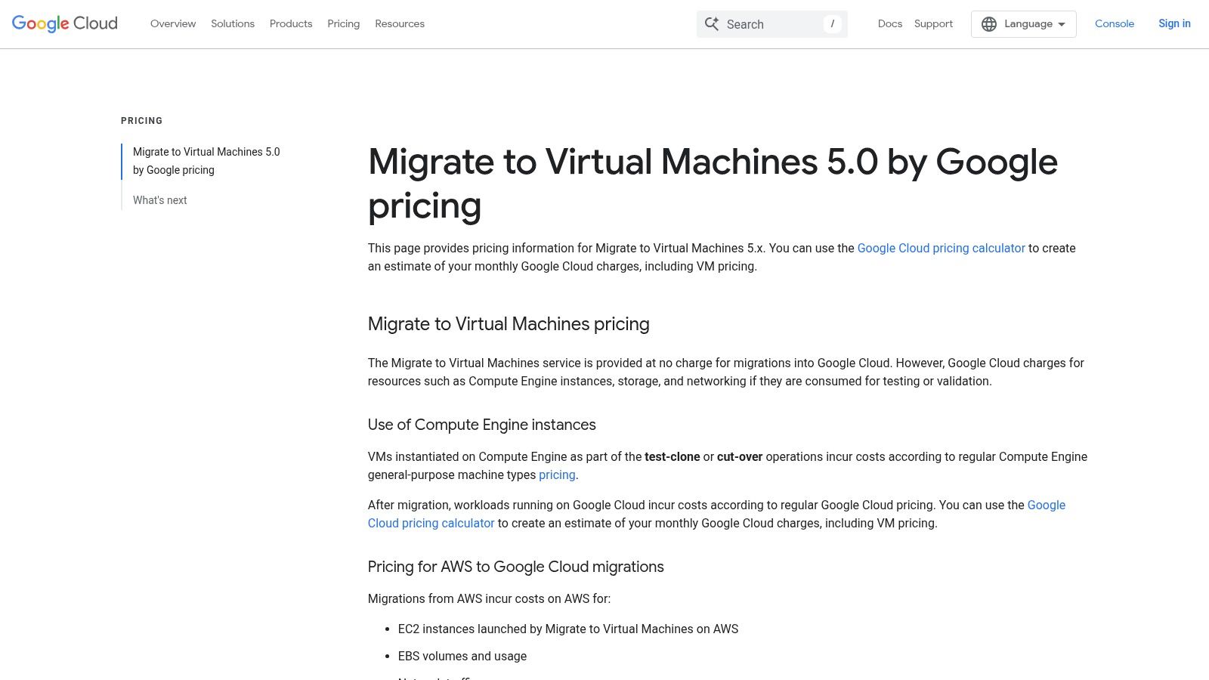Select the Overview navigation item
1209x680 pixels.
click(x=172, y=23)
